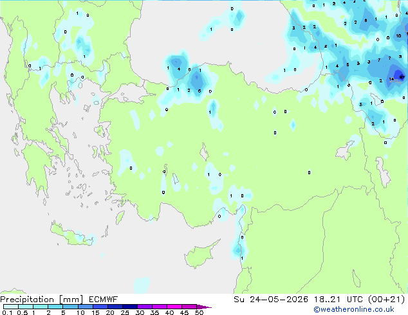The height and width of the screenshot is (315, 408).
Task: Click the 'Su 24-05-2026' date text
Action: (271, 300)
